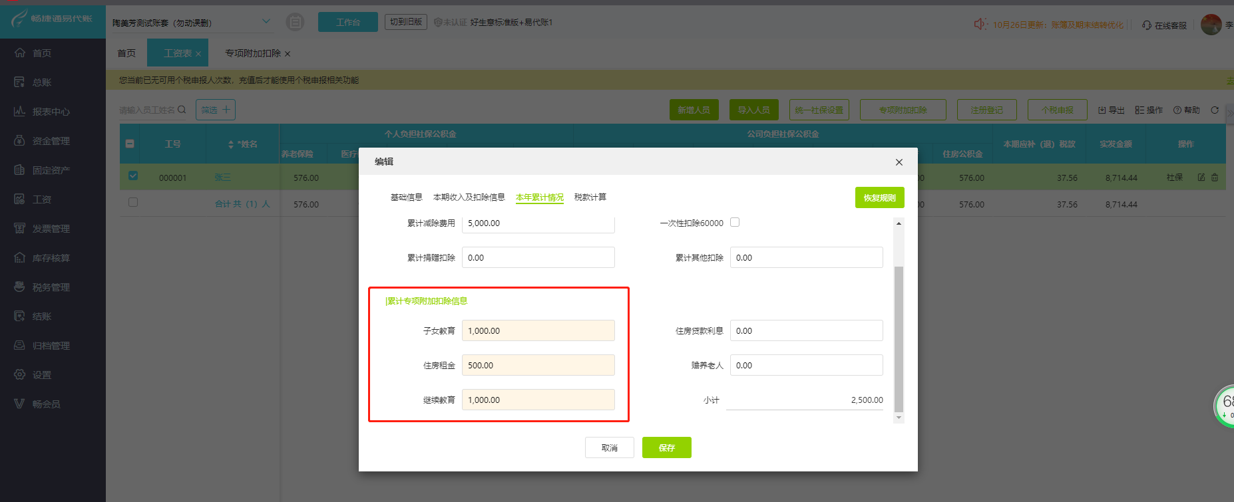Sort the table by the 姓名 column
Viewport: 1234px width, 502px height.
[x=231, y=144]
